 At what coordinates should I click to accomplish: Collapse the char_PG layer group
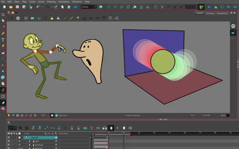click(26, 137)
